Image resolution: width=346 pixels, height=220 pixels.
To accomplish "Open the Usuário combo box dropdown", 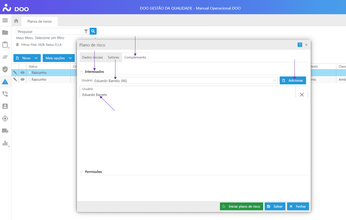I will pyautogui.click(x=275, y=81).
